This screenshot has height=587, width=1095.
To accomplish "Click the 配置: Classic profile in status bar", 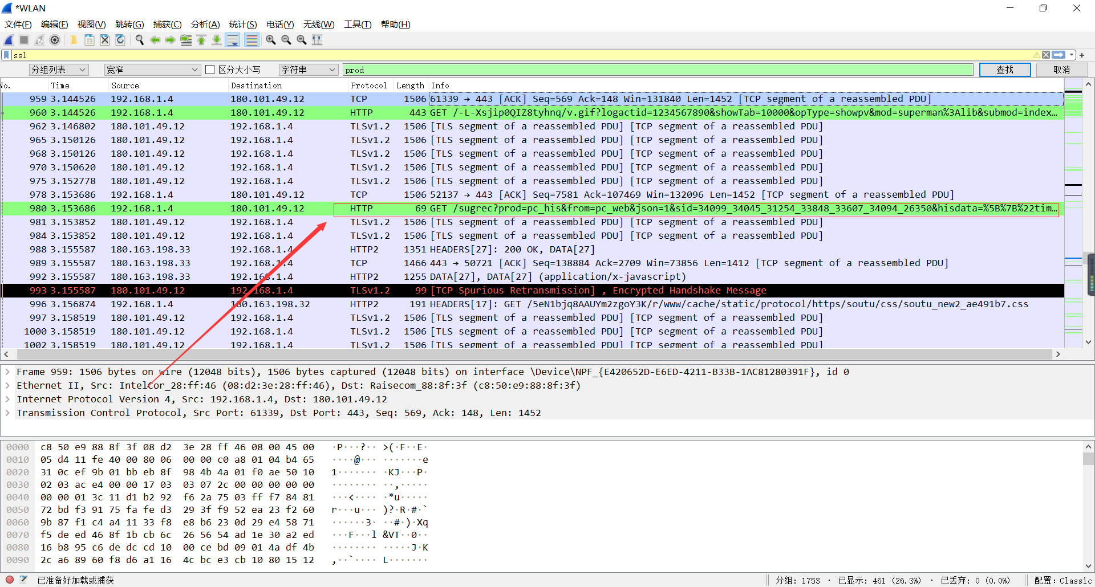I will [x=1062, y=580].
